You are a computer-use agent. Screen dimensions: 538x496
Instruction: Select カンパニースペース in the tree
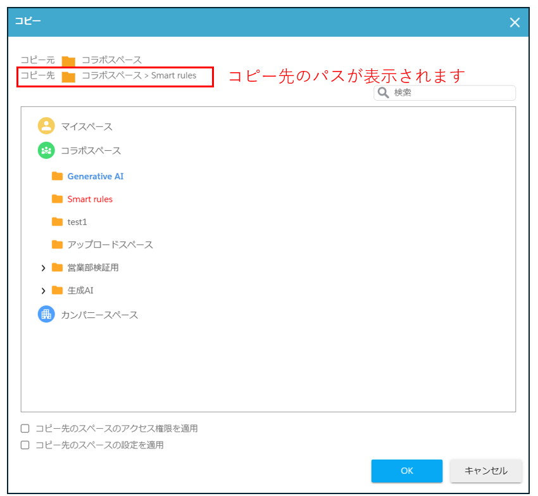pyautogui.click(x=99, y=315)
